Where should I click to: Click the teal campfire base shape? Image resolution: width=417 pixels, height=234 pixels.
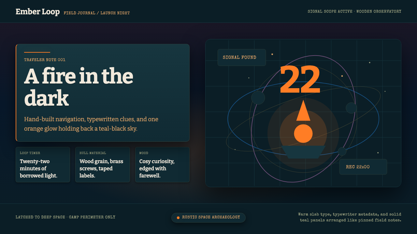pos(303,152)
